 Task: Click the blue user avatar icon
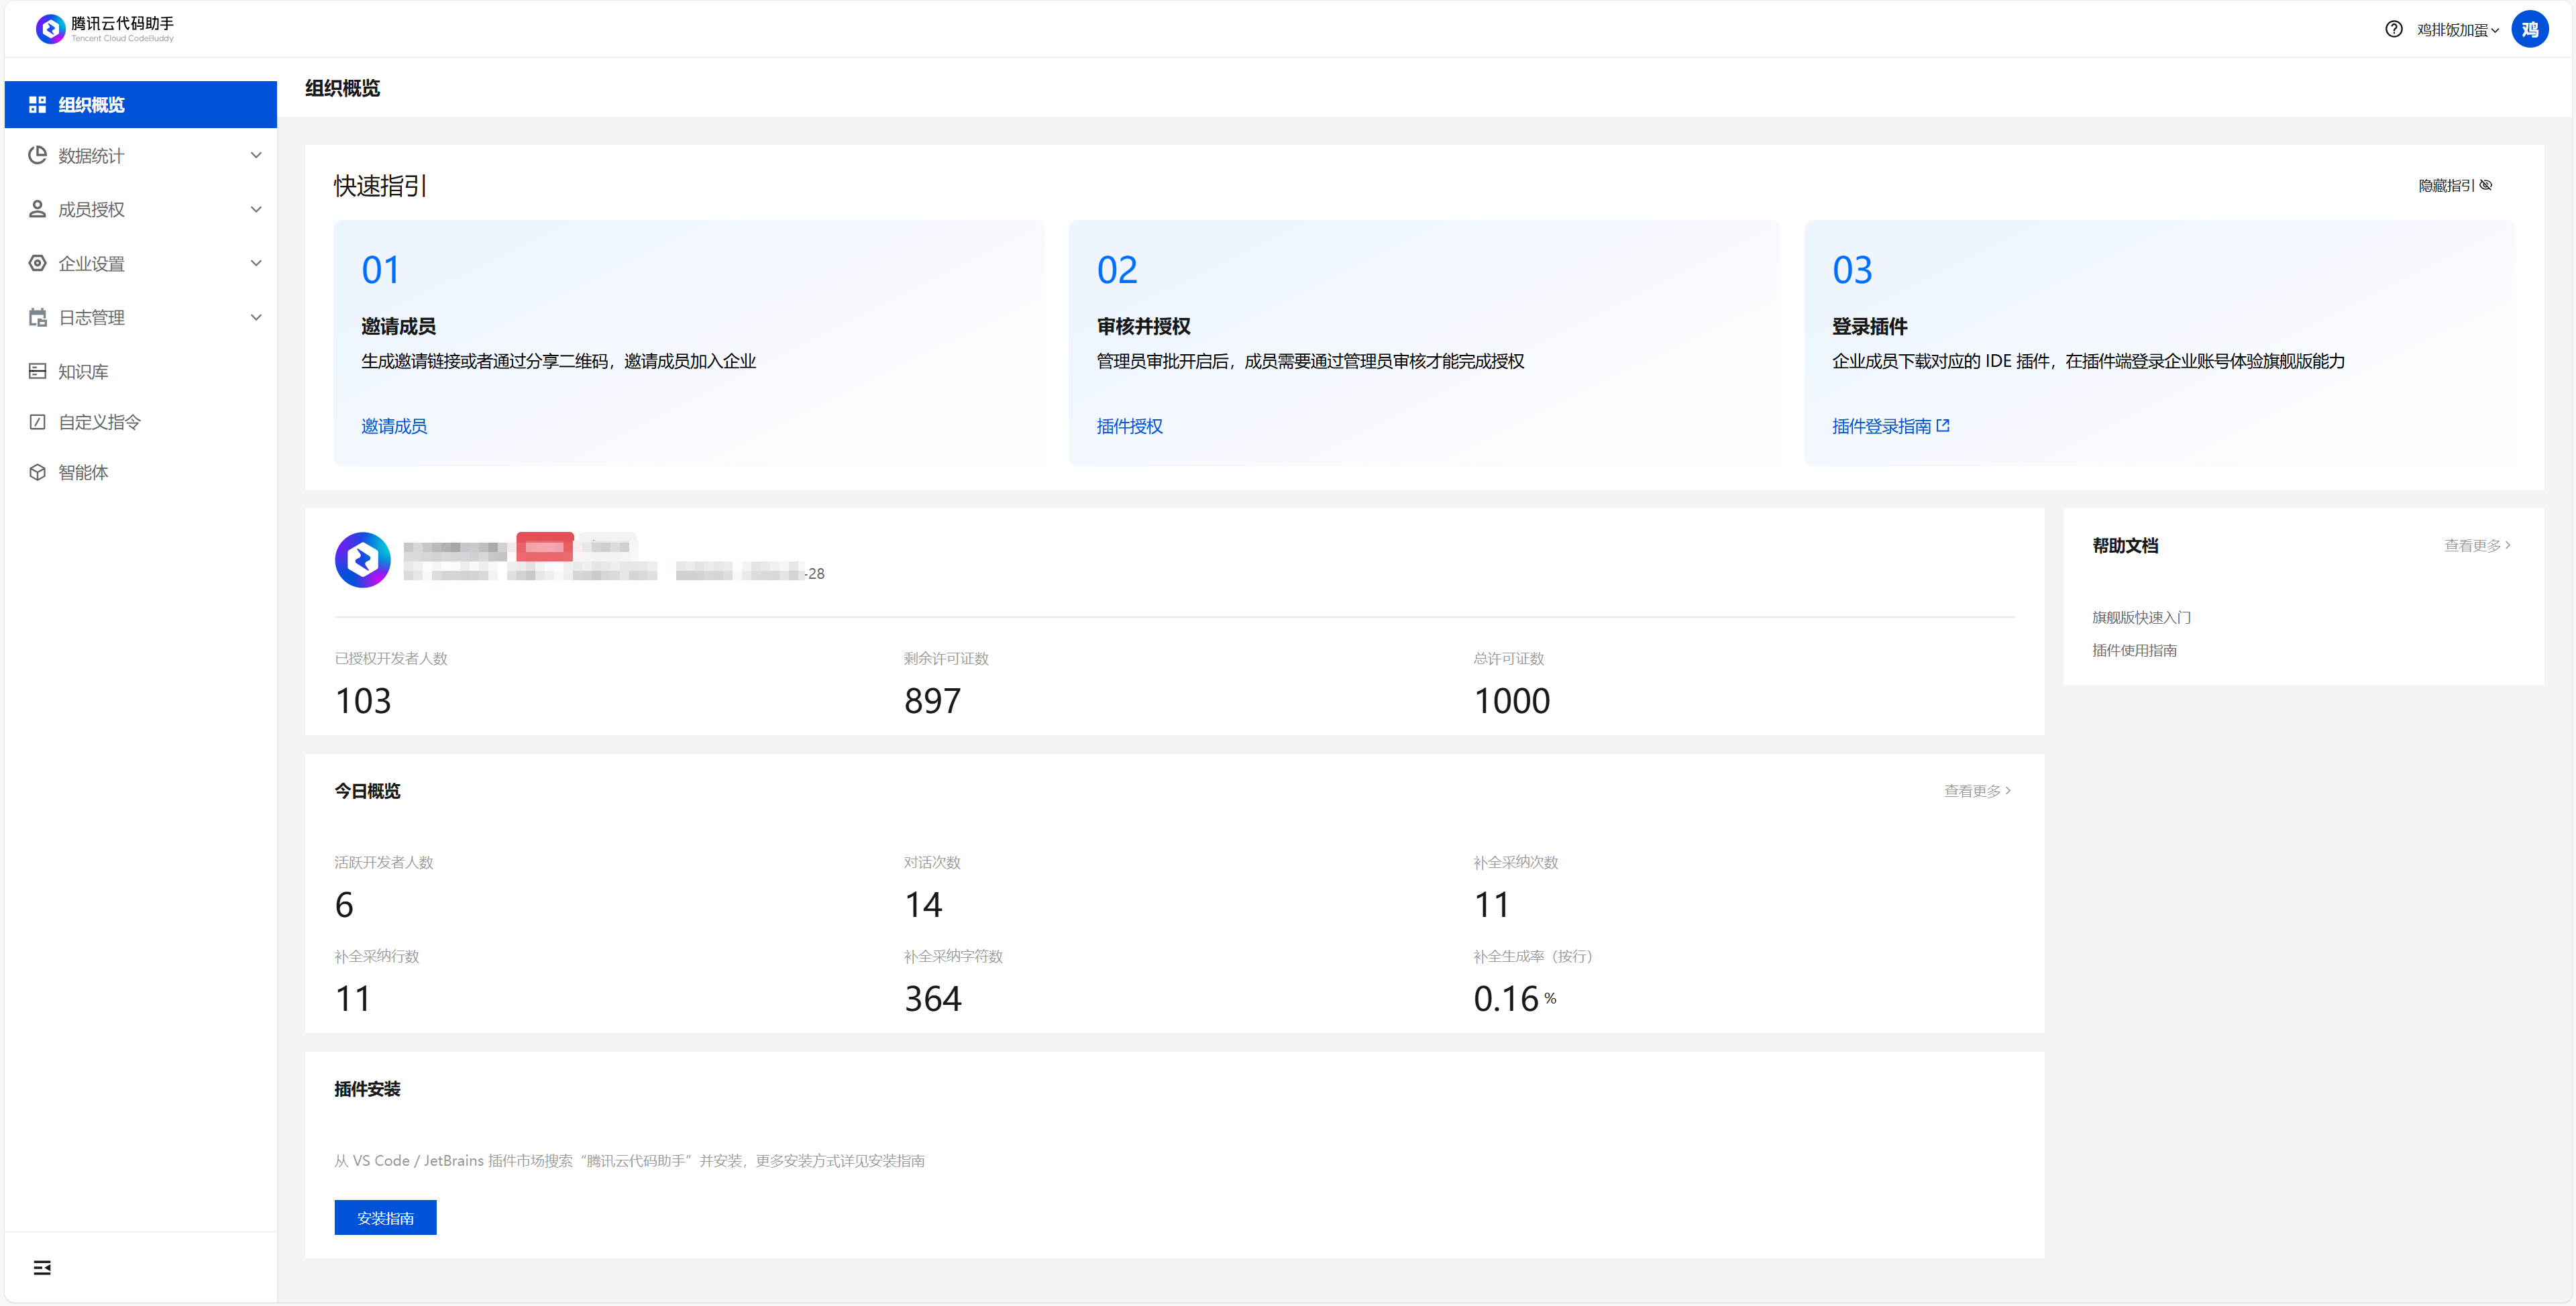(2529, 29)
